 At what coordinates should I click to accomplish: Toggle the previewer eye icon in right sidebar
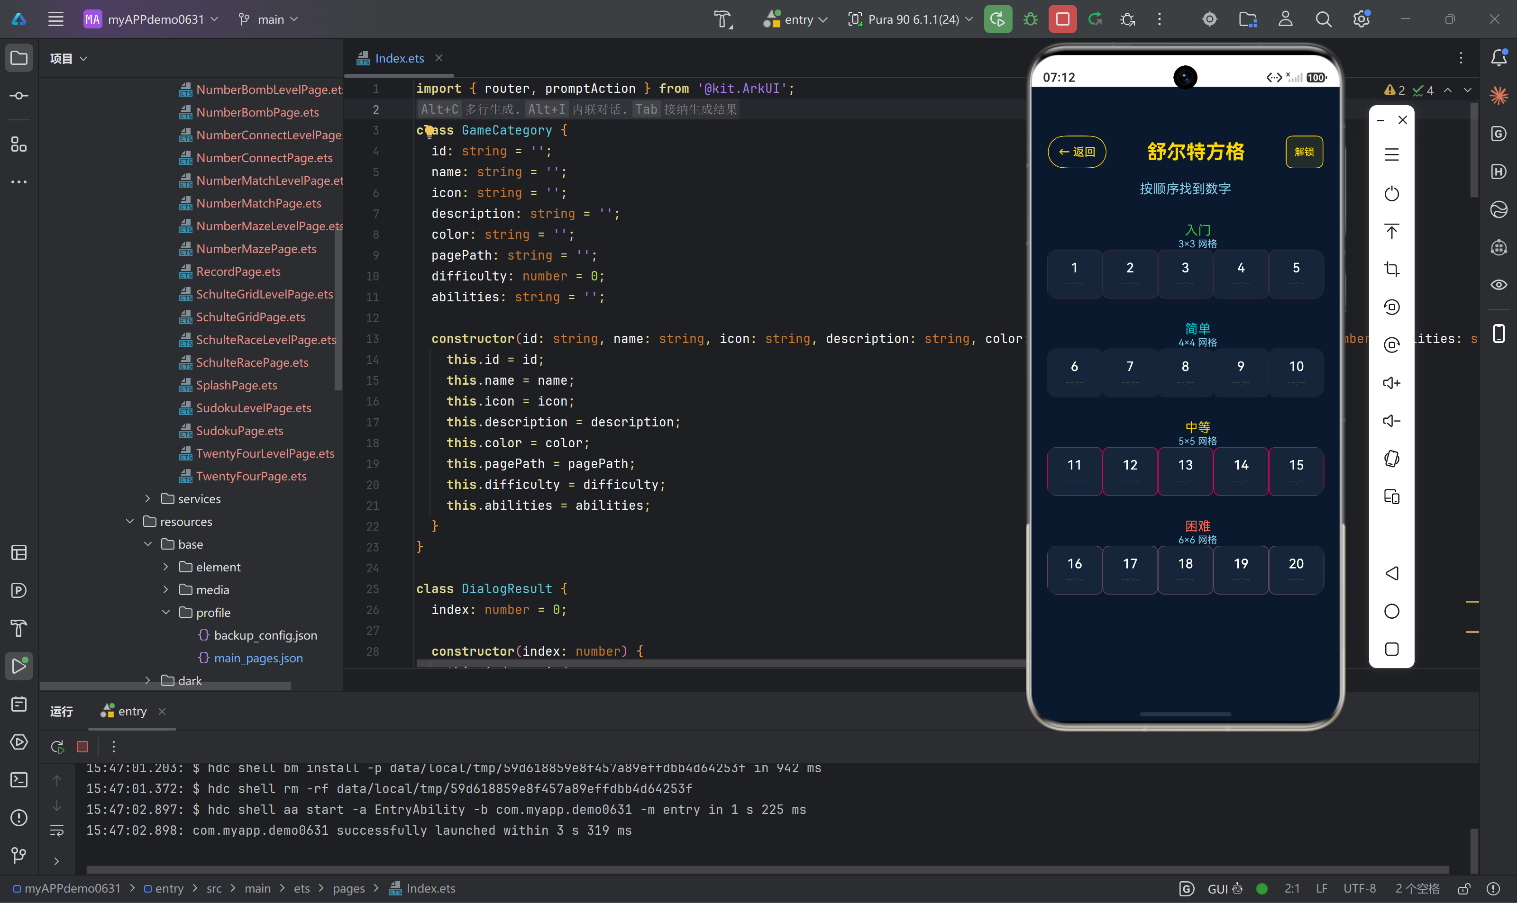coord(1499,285)
